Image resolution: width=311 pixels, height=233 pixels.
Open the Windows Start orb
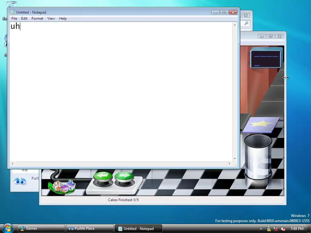[8, 228]
